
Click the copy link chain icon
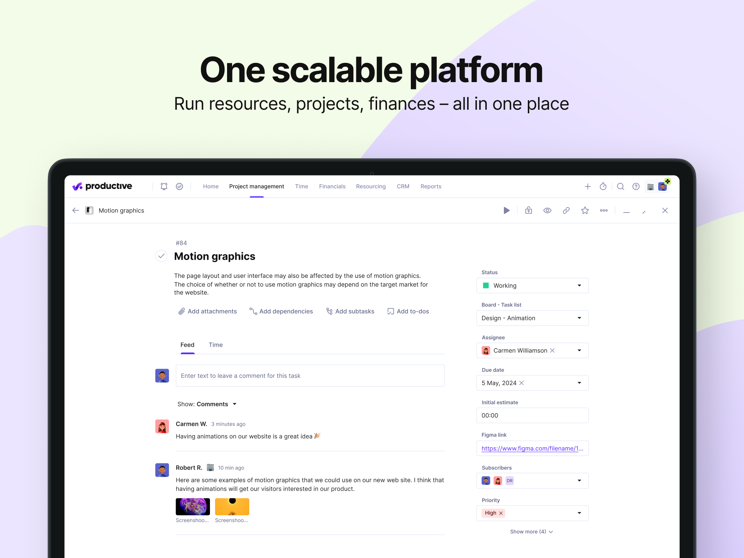[x=566, y=210]
